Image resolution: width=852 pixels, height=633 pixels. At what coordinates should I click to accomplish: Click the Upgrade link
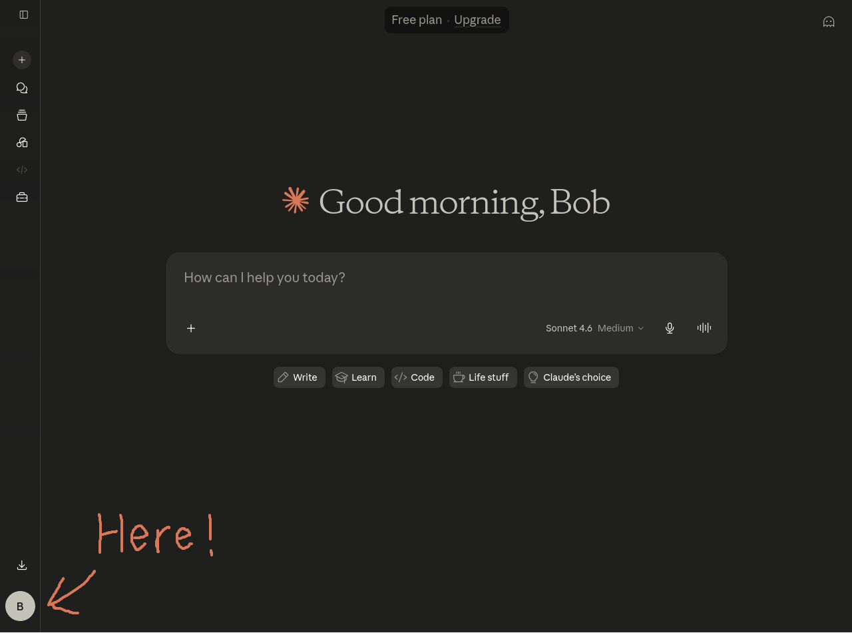pos(477,20)
